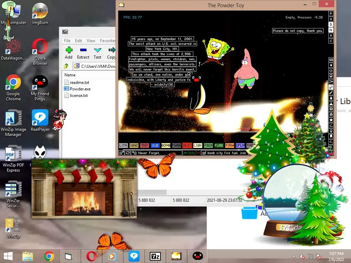
Task: Open WinZip PDF Express shortcut
Action: click(x=13, y=159)
